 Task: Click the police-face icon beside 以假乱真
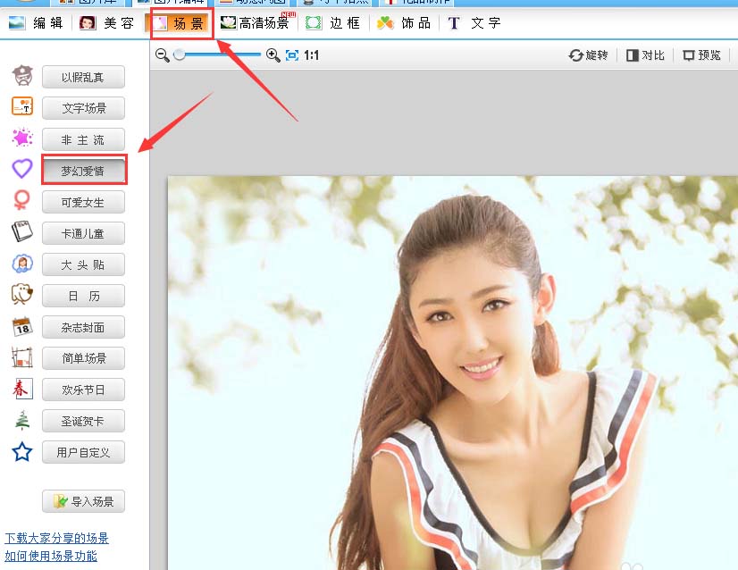click(22, 75)
